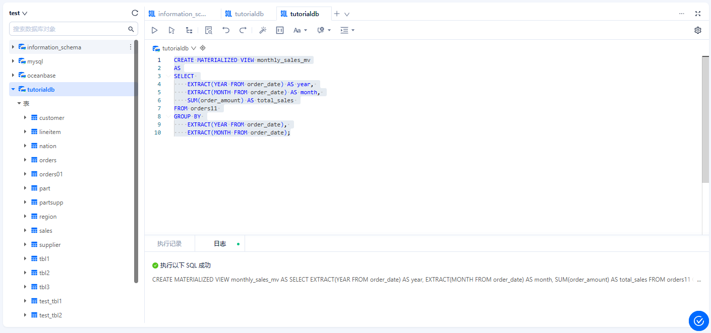Open the tab list dropdown chevron
711x333 pixels.
pos(347,14)
